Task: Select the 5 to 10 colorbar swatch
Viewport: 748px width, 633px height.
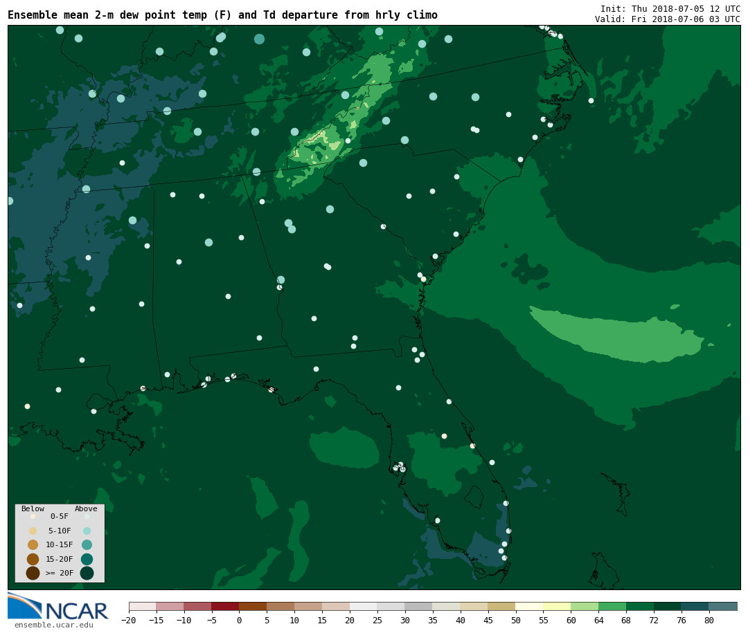Action: pyautogui.click(x=280, y=606)
